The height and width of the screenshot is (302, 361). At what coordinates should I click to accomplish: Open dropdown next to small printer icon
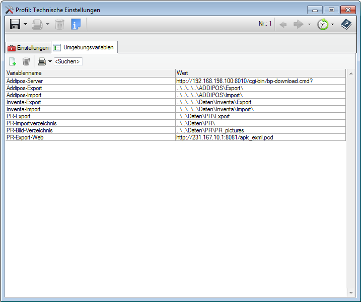pos(50,61)
